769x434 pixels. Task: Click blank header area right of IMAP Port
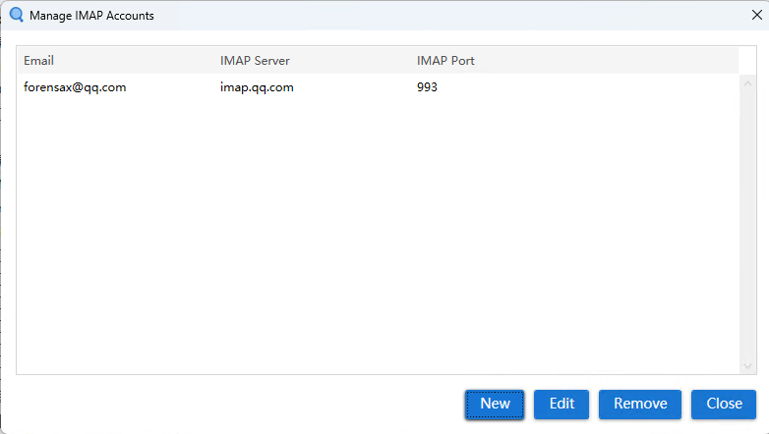point(610,61)
